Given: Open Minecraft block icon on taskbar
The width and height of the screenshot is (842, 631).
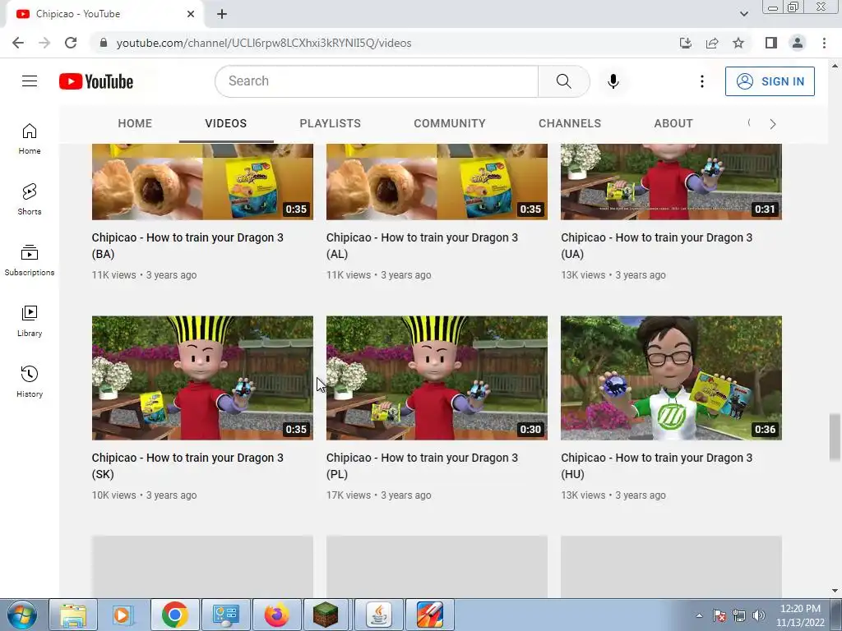Looking at the screenshot, I should [x=326, y=615].
